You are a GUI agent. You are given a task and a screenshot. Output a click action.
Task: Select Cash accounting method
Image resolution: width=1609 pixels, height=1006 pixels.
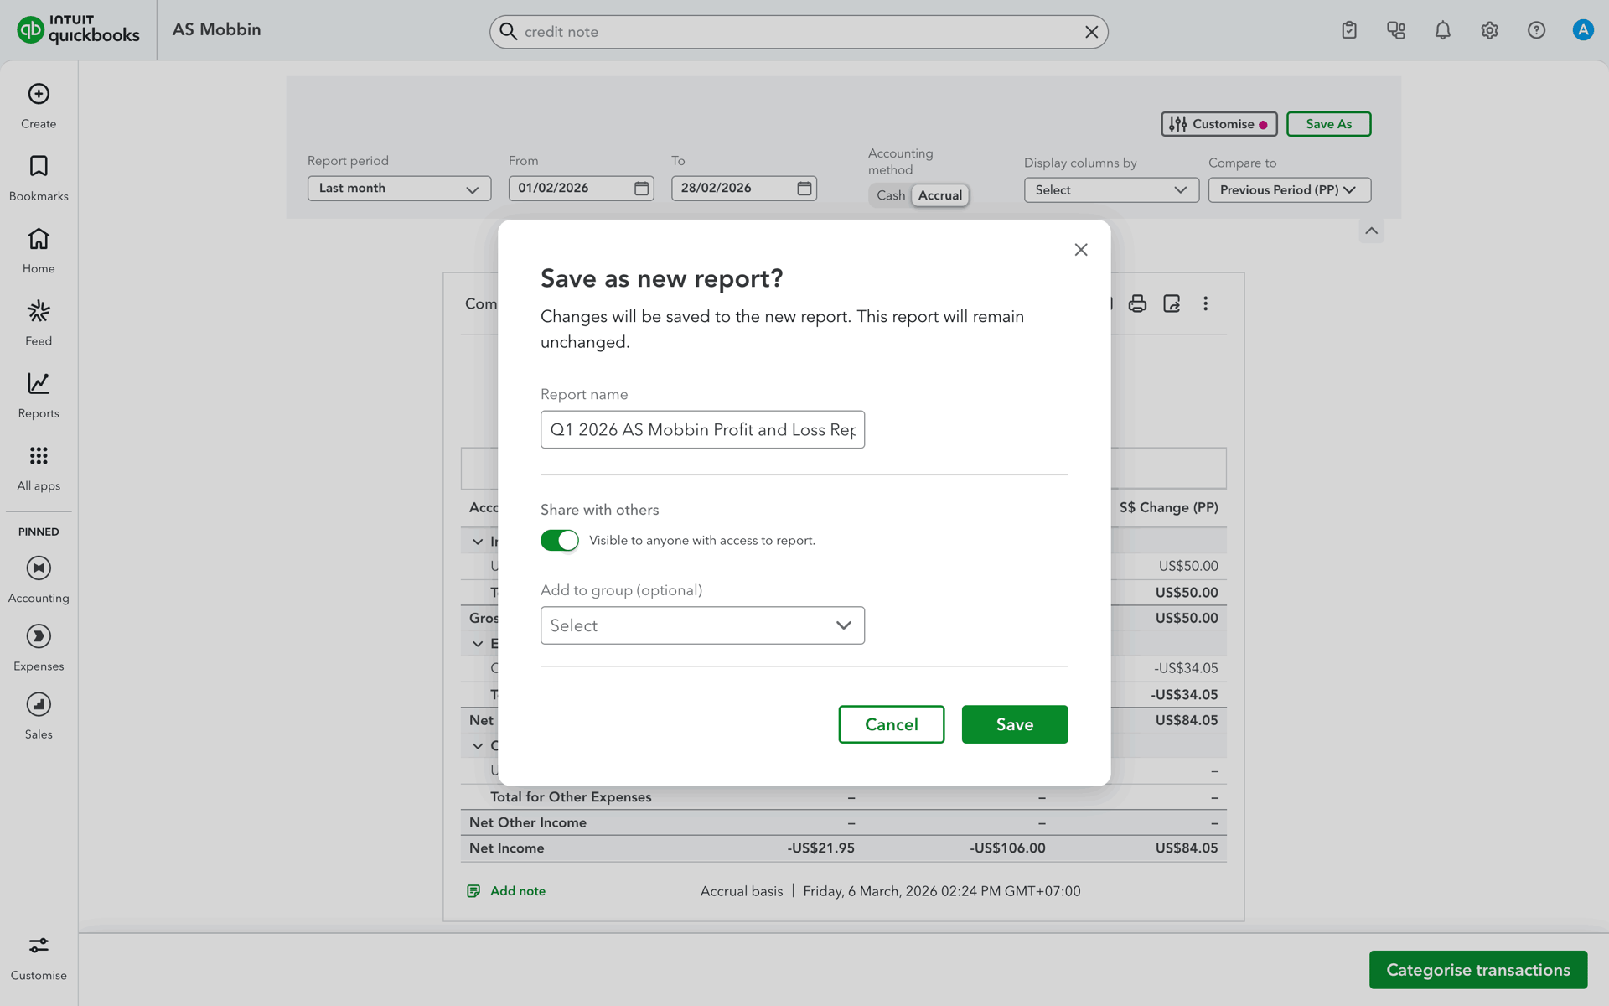click(891, 195)
